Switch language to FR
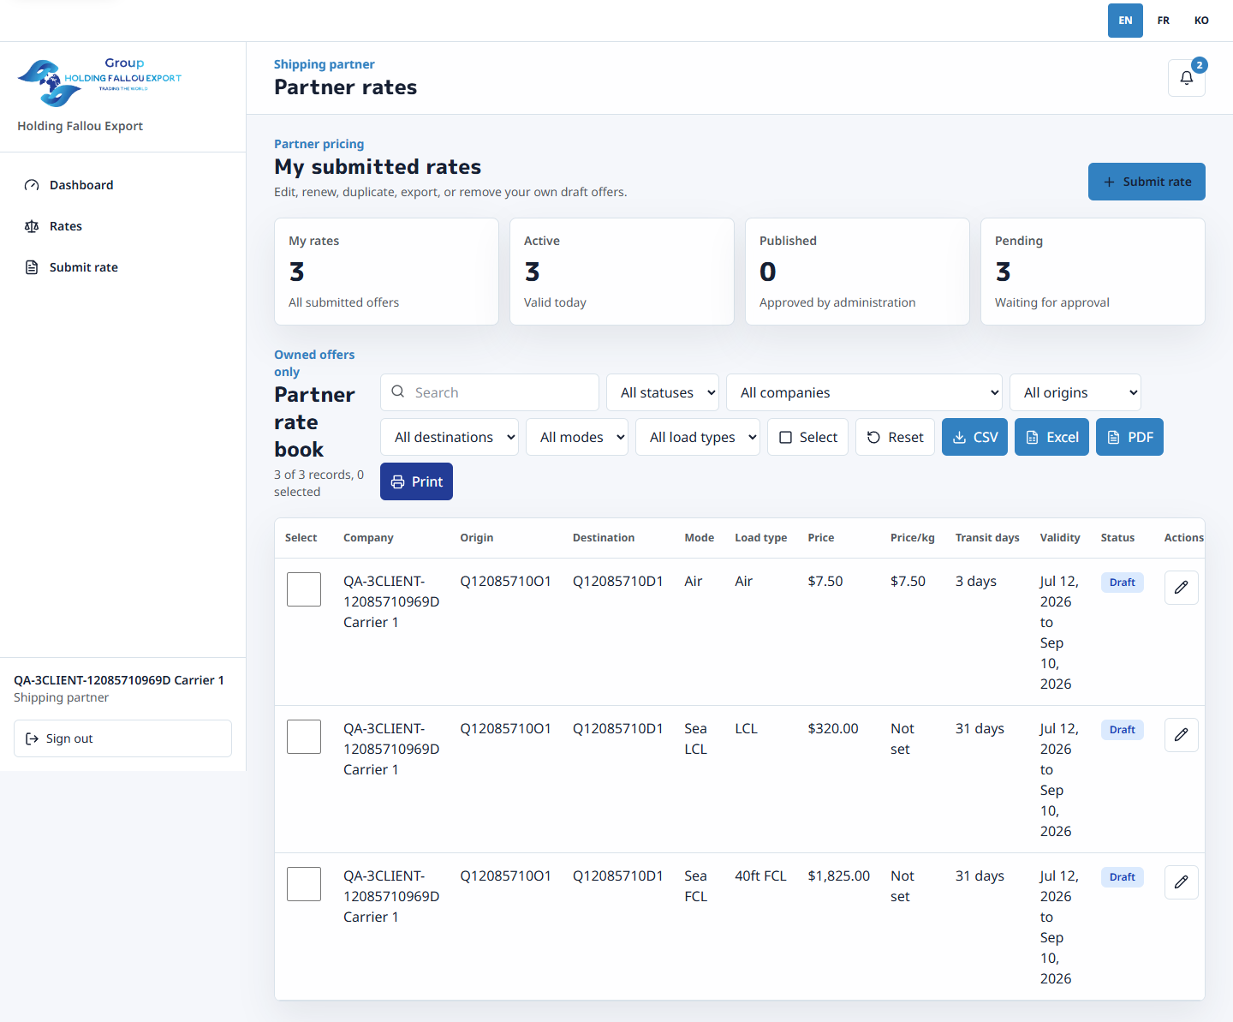 coord(1163,21)
